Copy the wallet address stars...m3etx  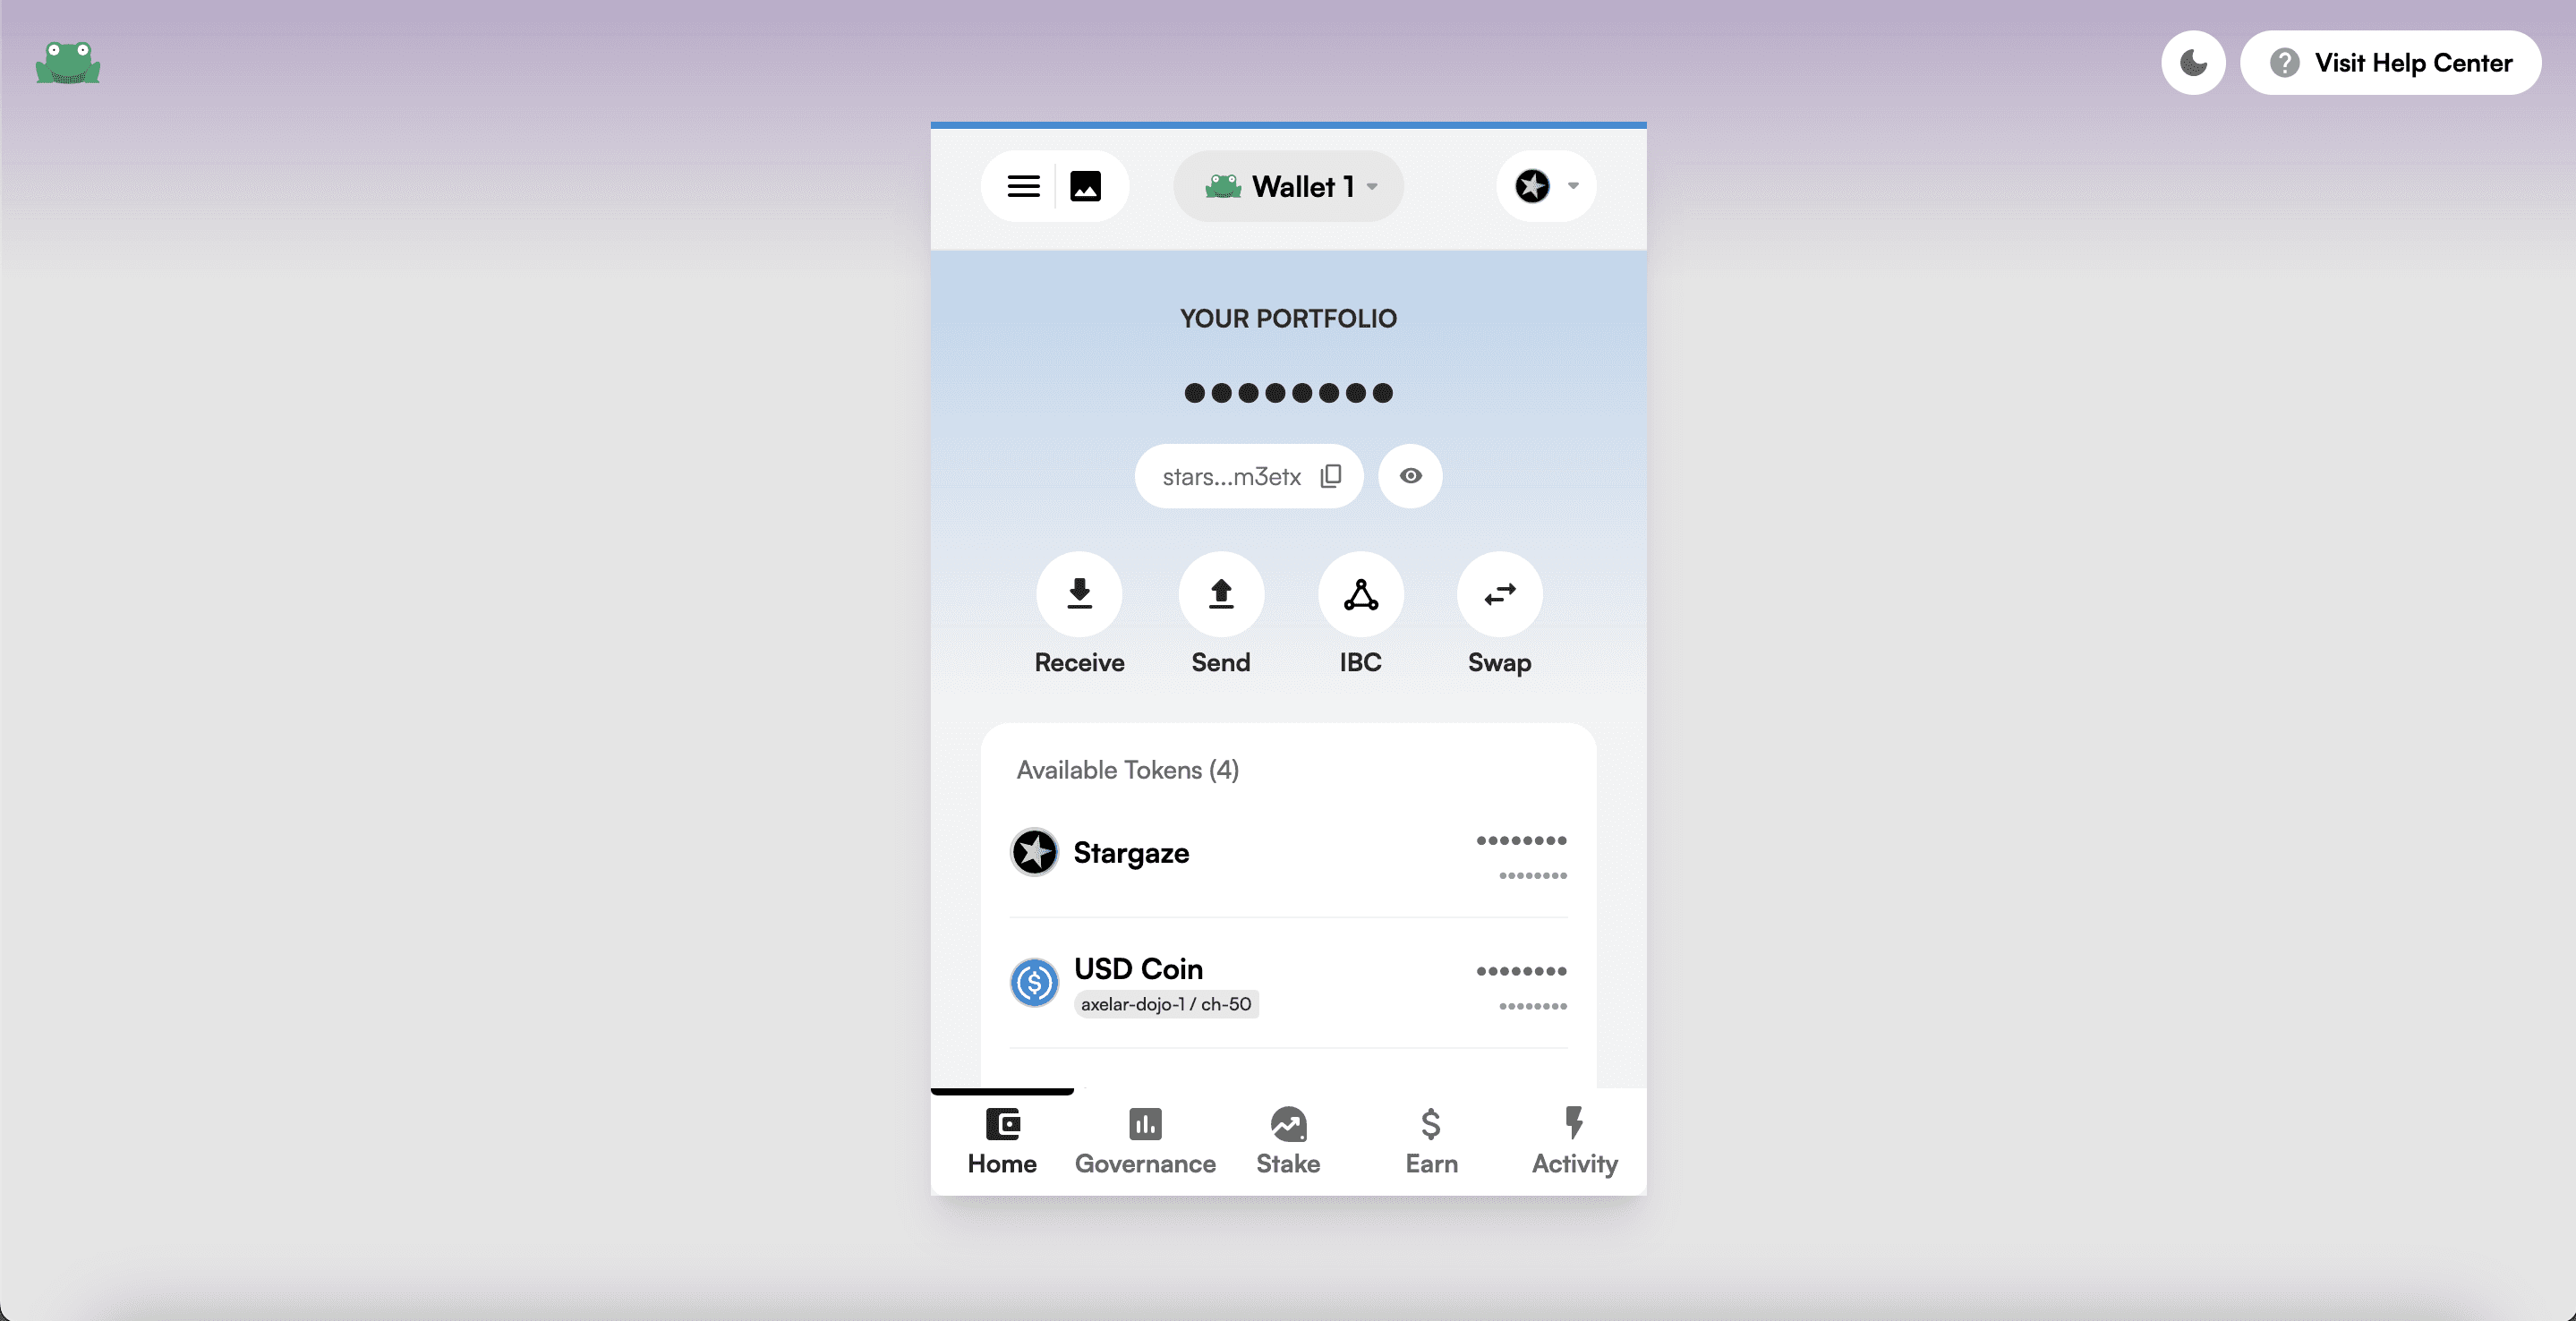[1331, 475]
